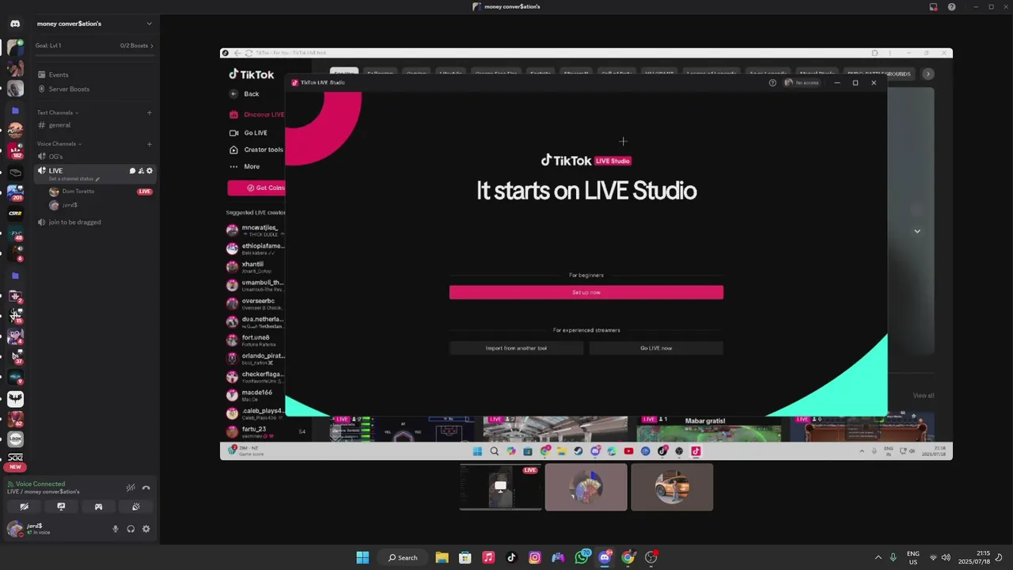Select the car avatar participant tile
1013x570 pixels.
[x=672, y=487]
